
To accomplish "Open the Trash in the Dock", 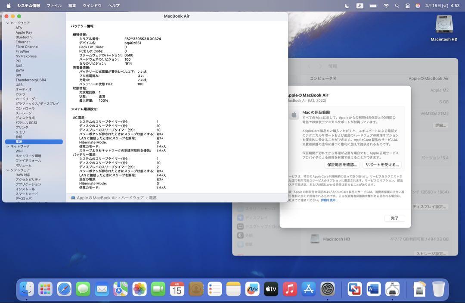I will pos(439,289).
